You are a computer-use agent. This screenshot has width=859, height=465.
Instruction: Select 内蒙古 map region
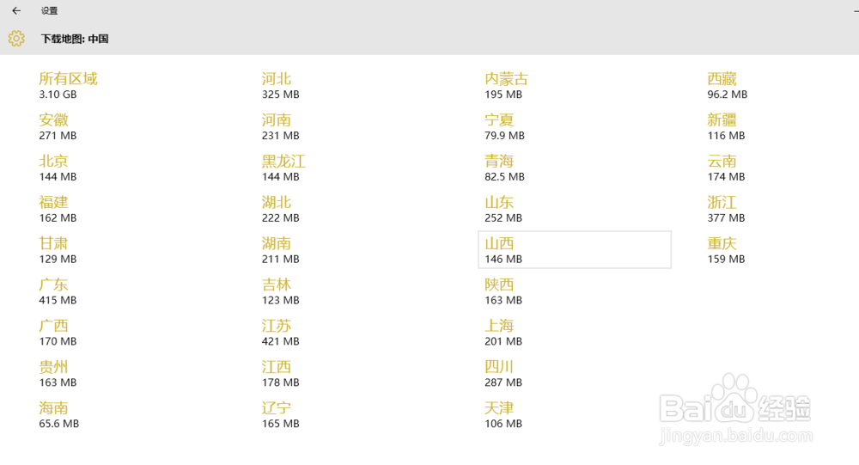pyautogui.click(x=506, y=85)
